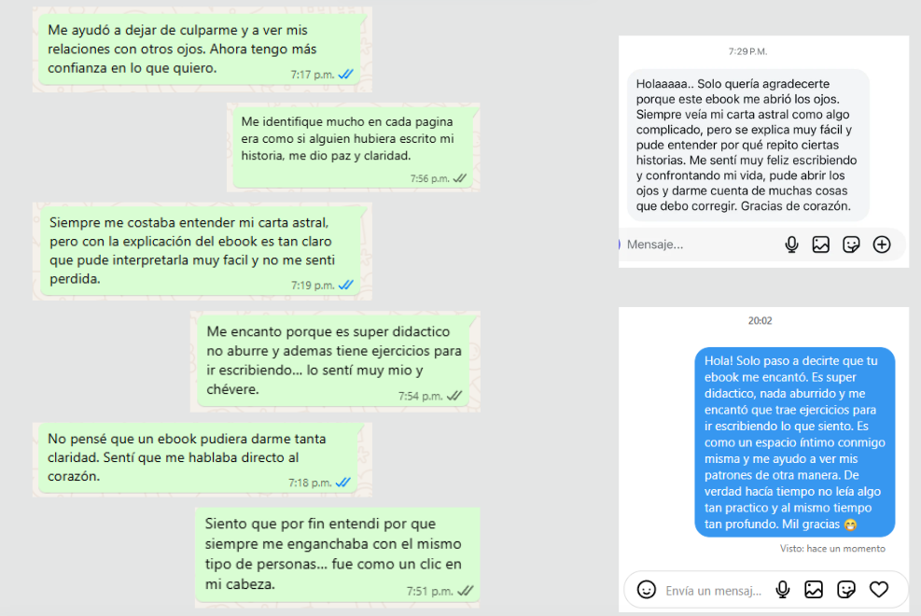Tap the heart icon in the lower message bar
The width and height of the screenshot is (921, 616).
click(x=878, y=590)
